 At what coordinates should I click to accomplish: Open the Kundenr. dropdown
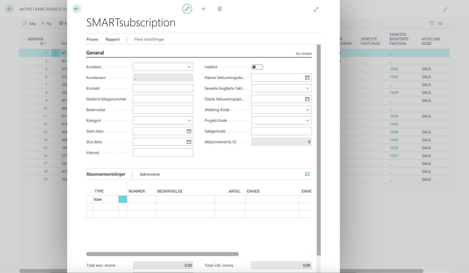point(189,67)
